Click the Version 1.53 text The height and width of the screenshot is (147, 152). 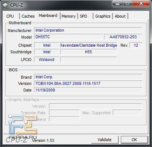pos(43,140)
